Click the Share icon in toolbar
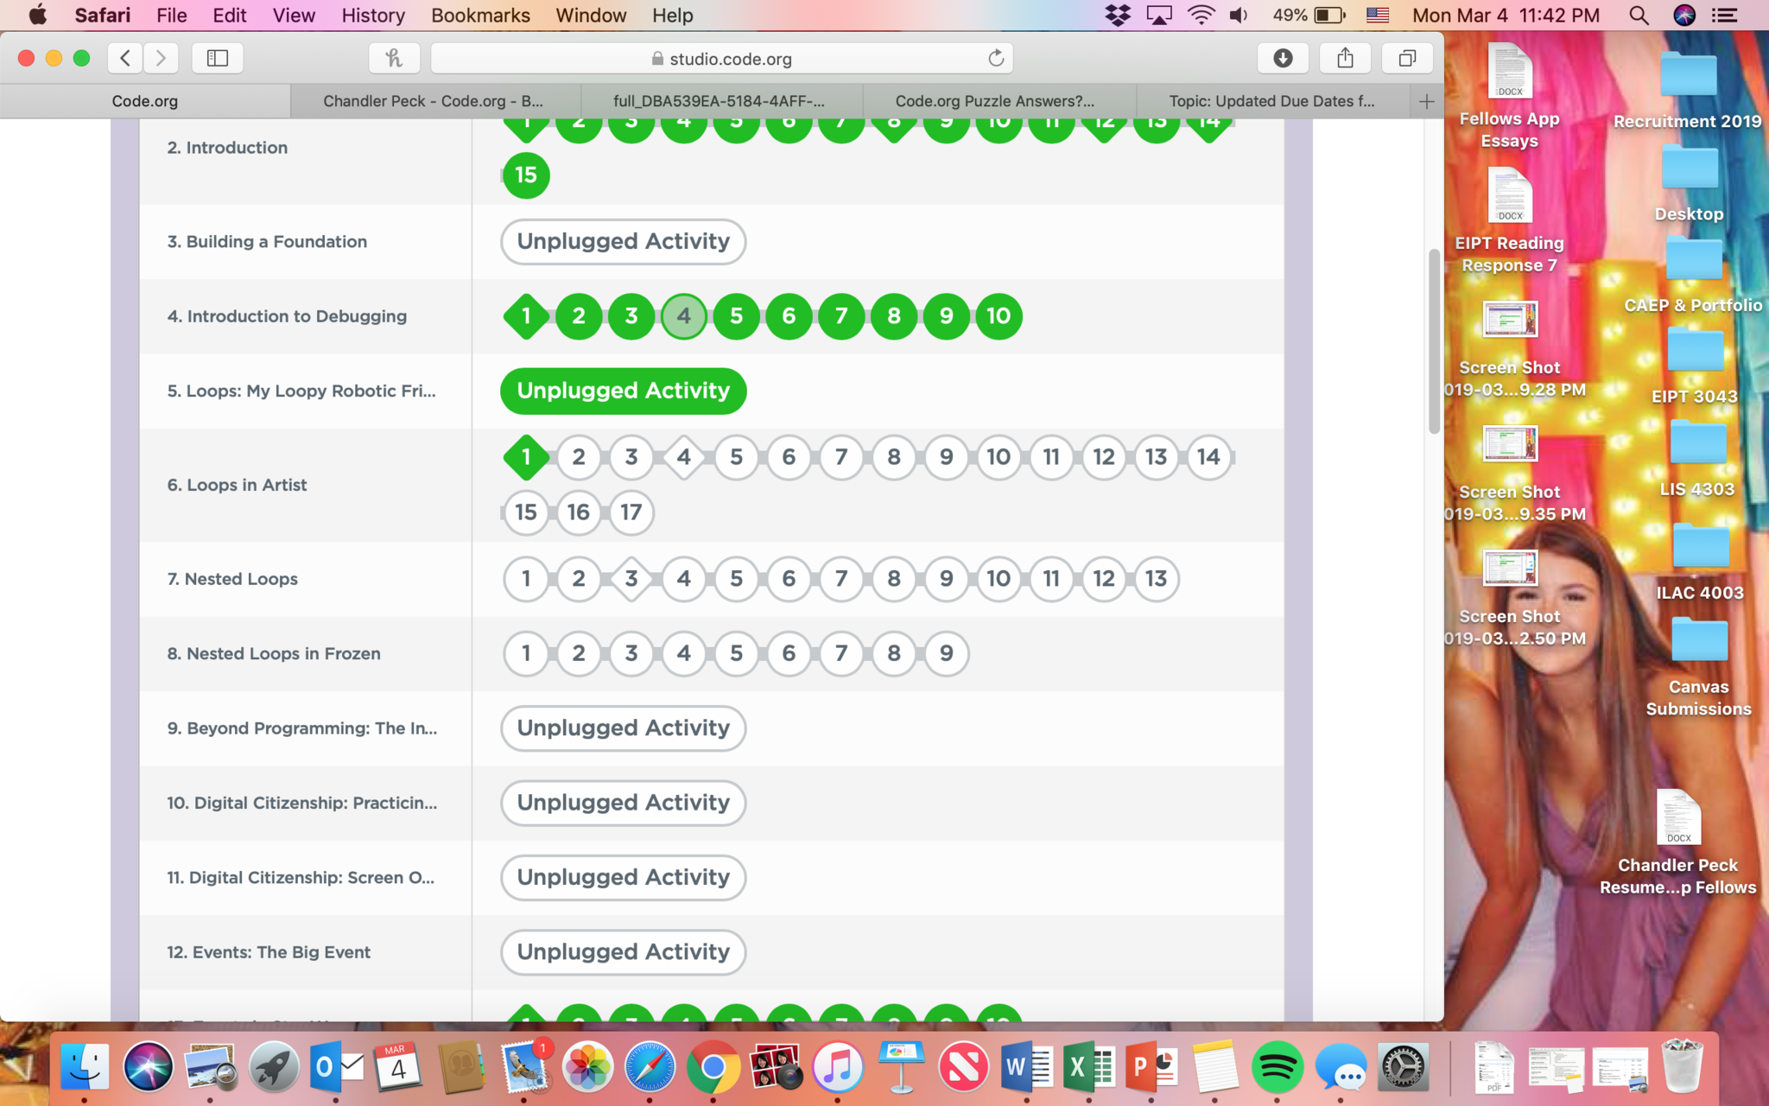Screen dimensions: 1769x1106 coord(1345,58)
